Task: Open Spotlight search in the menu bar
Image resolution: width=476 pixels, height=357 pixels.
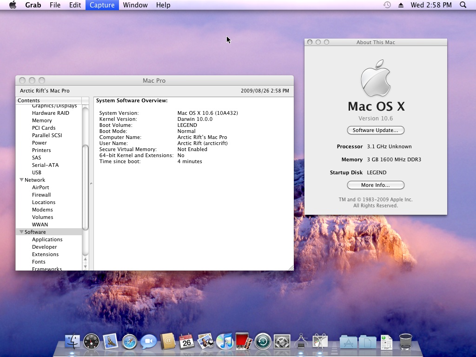Action: tap(463, 5)
